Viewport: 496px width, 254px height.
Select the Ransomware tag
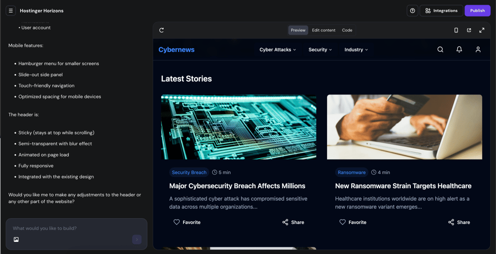pyautogui.click(x=352, y=172)
